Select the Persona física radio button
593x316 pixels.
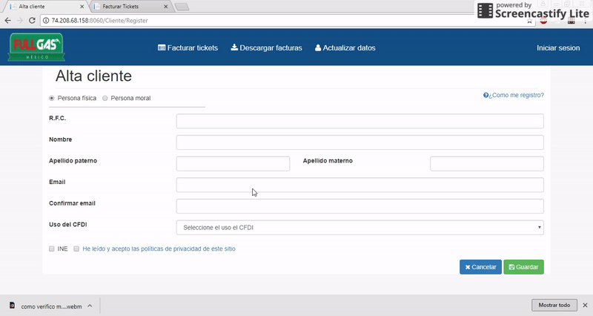click(52, 98)
